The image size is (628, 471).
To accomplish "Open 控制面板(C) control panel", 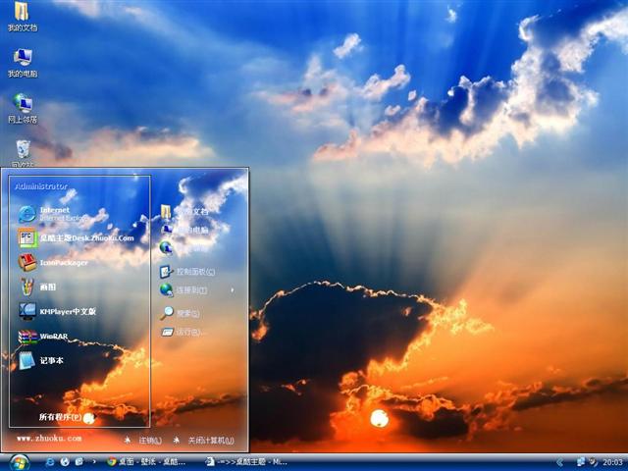I will click(187, 272).
